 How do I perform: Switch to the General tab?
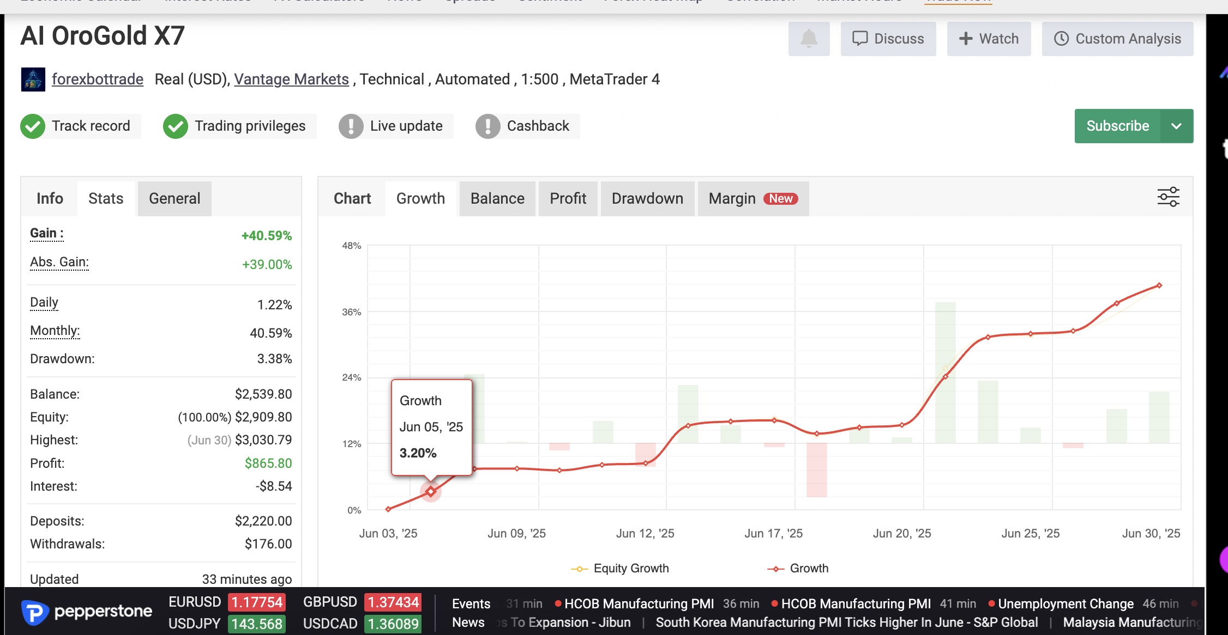pyautogui.click(x=174, y=199)
